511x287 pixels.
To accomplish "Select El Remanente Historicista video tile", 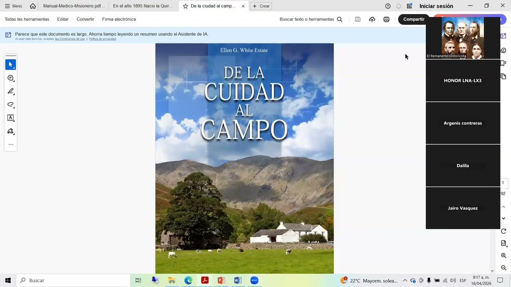I will click(x=463, y=38).
